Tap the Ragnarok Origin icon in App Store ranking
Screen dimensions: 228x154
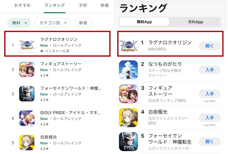coord(128,46)
